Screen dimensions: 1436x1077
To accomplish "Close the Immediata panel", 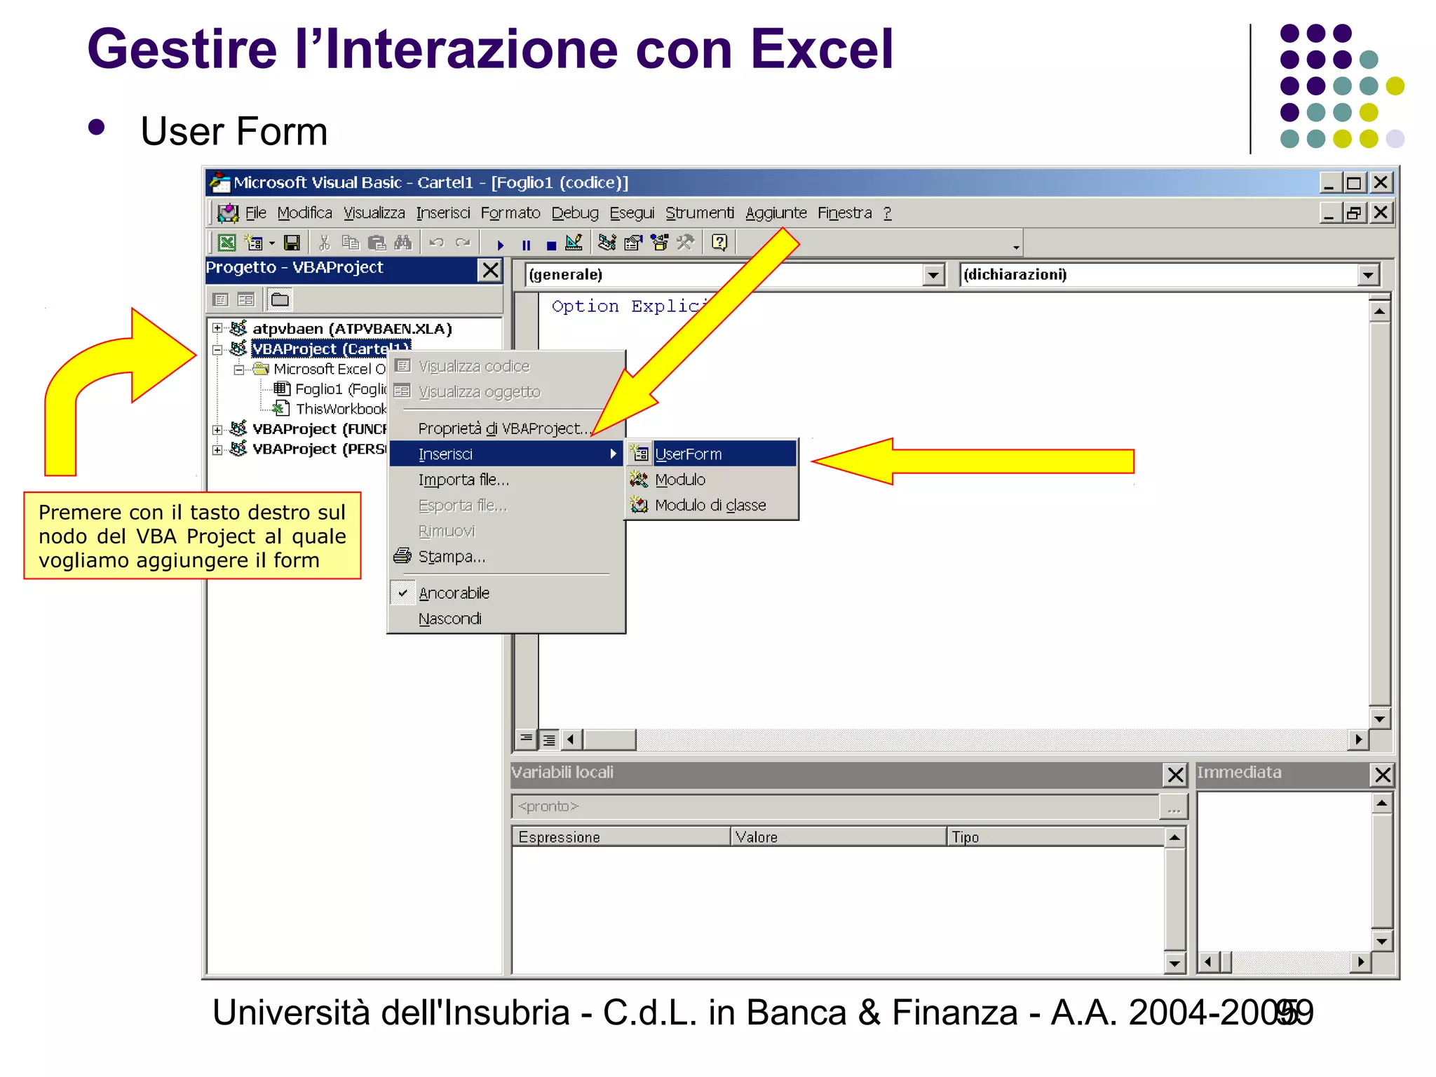I will pos(1382,775).
